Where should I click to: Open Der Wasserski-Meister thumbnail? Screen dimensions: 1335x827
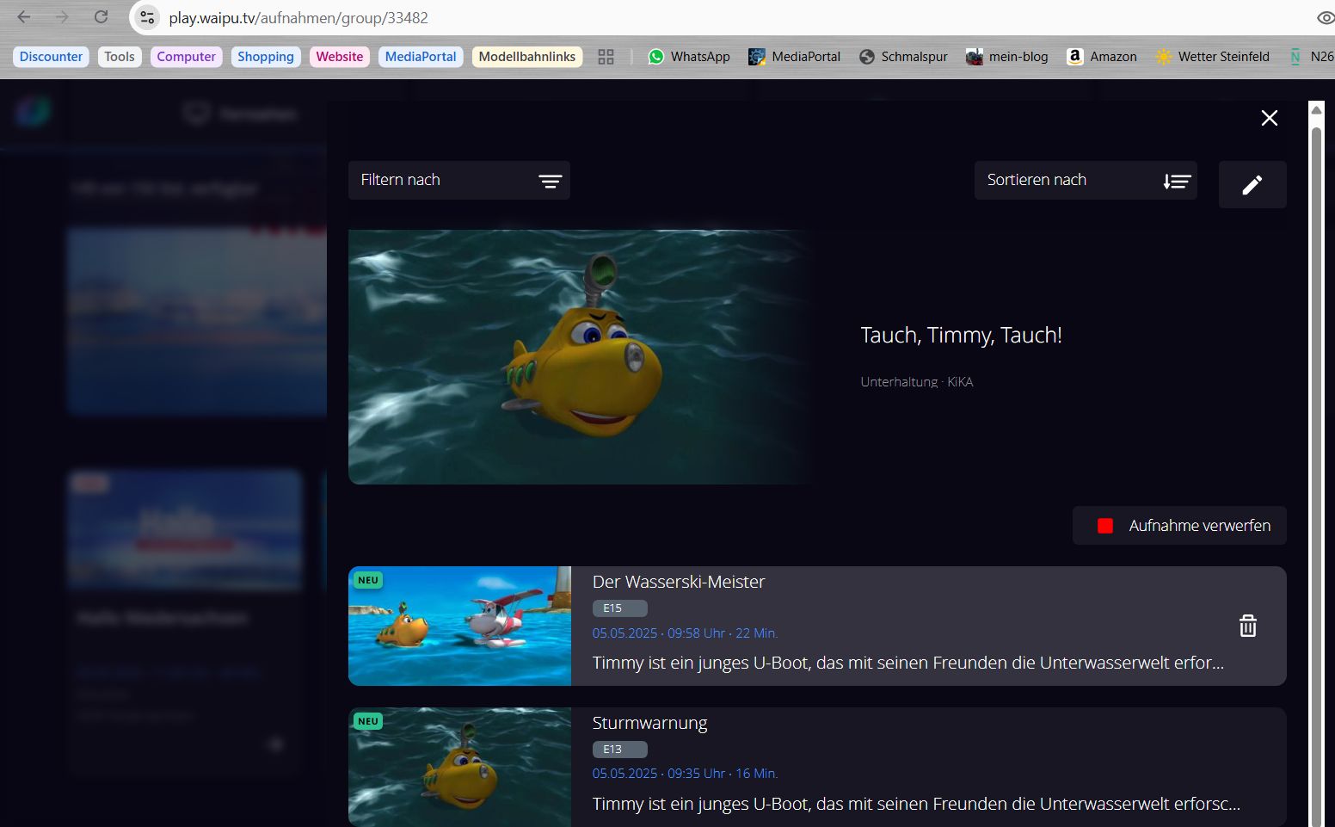coord(459,626)
